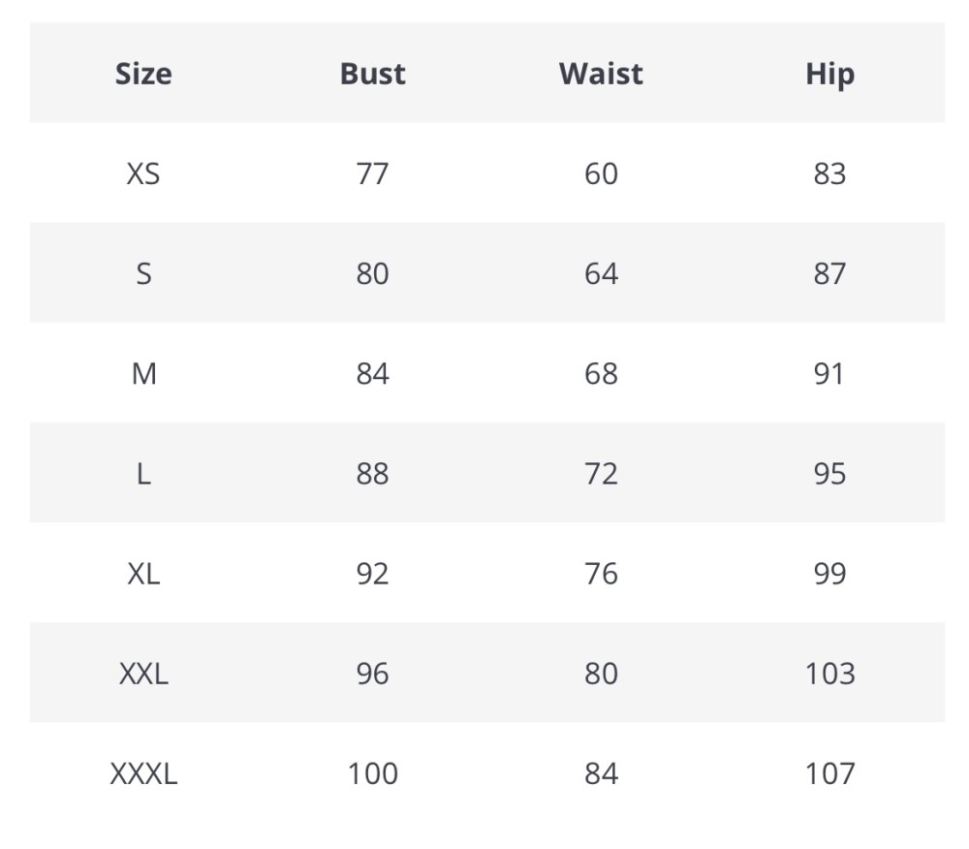The width and height of the screenshot is (969, 849).
Task: Select the XXXL size label
Action: (x=143, y=773)
